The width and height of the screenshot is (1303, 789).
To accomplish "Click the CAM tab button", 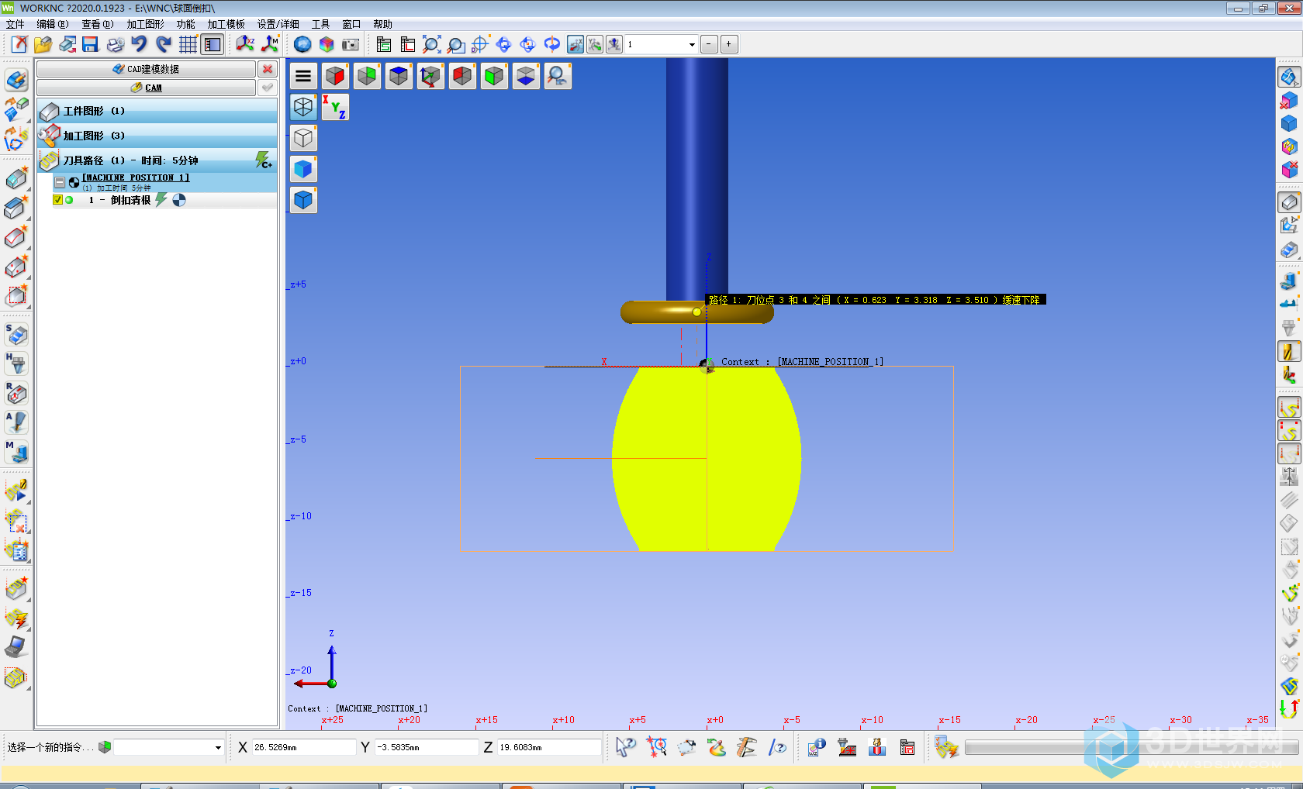I will [146, 88].
